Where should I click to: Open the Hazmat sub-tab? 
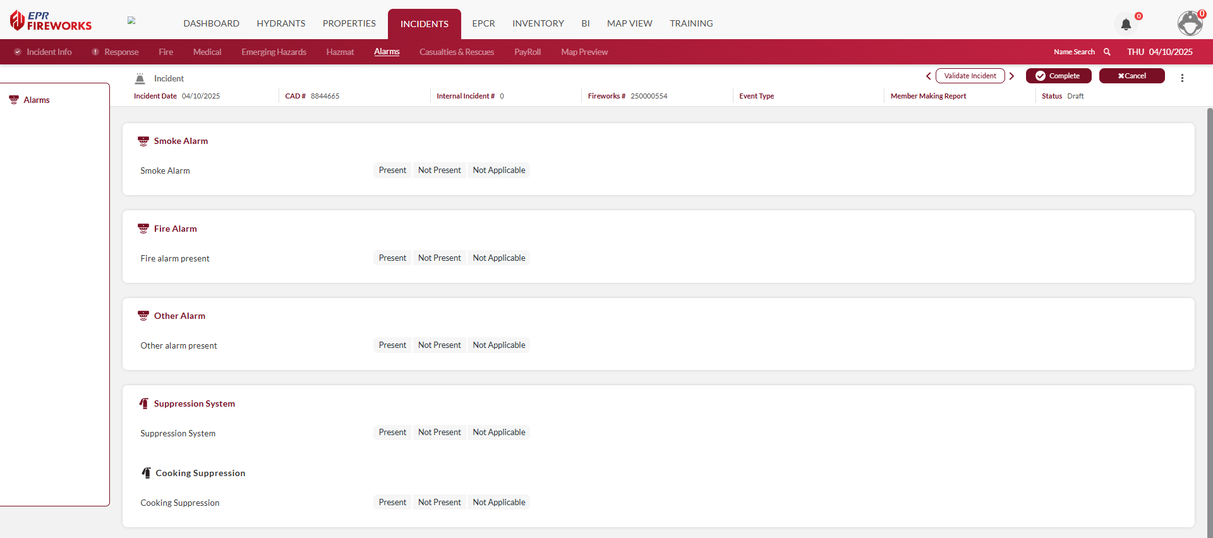[x=340, y=52]
